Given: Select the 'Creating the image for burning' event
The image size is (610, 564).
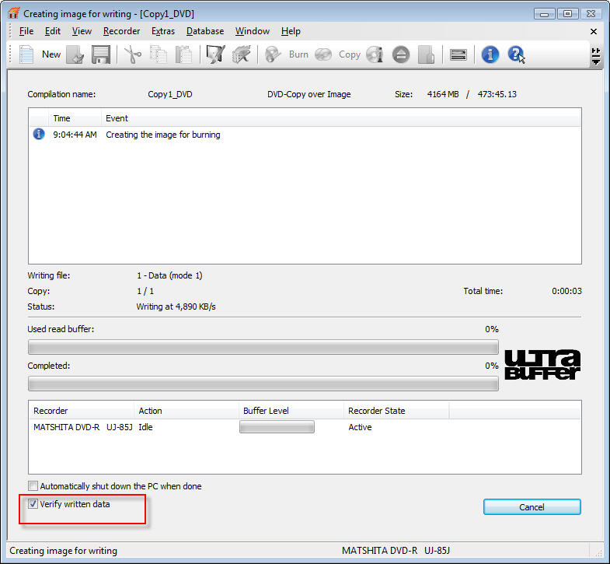Looking at the screenshot, I should (163, 135).
